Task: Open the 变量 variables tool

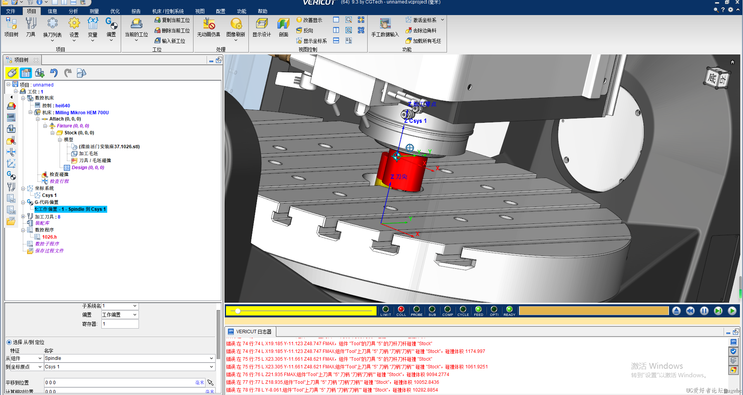Action: pyautogui.click(x=92, y=29)
